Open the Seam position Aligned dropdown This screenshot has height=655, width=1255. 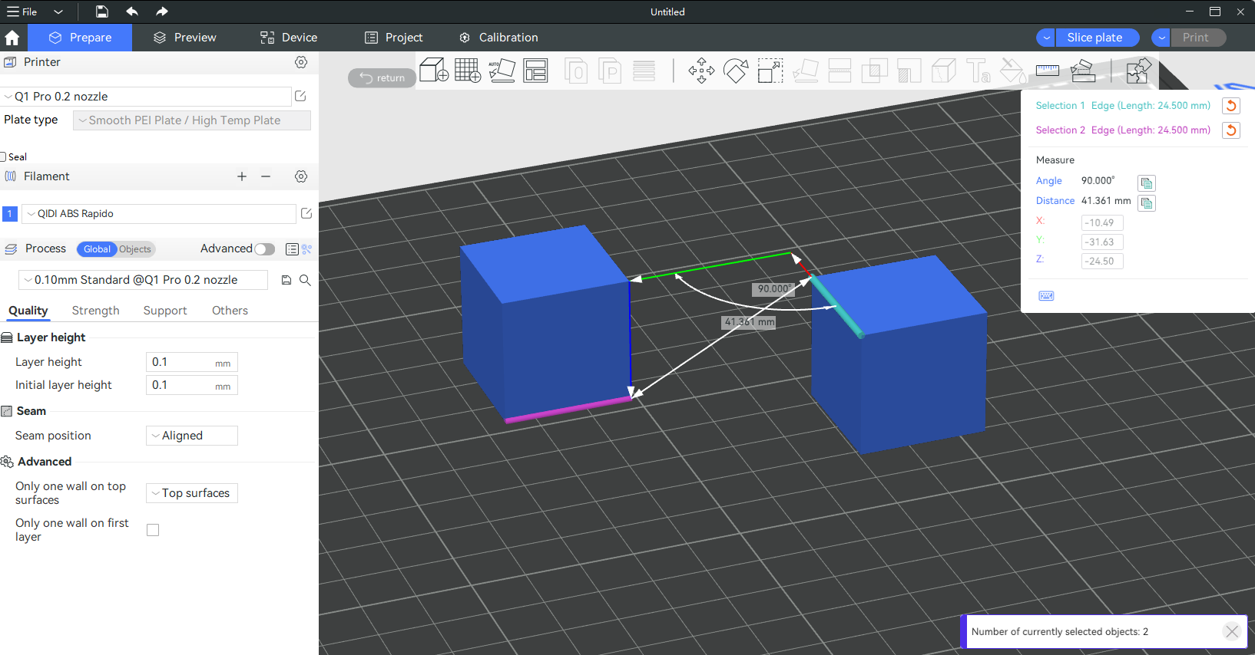pyautogui.click(x=192, y=436)
